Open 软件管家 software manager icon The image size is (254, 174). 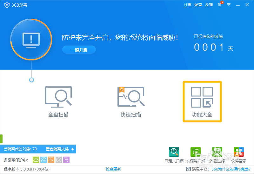click(x=239, y=152)
